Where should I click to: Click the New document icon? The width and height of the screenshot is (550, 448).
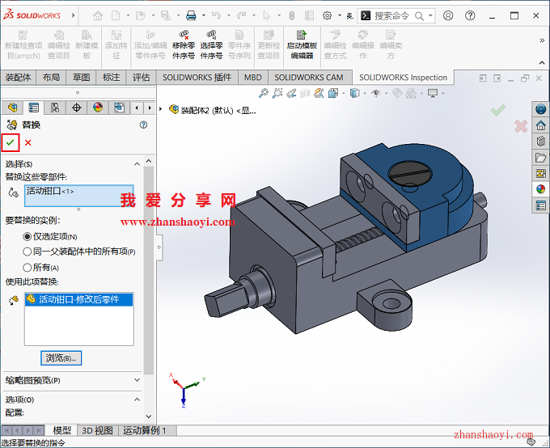pos(116,15)
